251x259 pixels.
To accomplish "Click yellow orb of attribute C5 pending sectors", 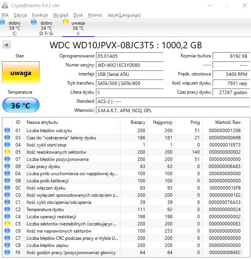I will point(7,224).
